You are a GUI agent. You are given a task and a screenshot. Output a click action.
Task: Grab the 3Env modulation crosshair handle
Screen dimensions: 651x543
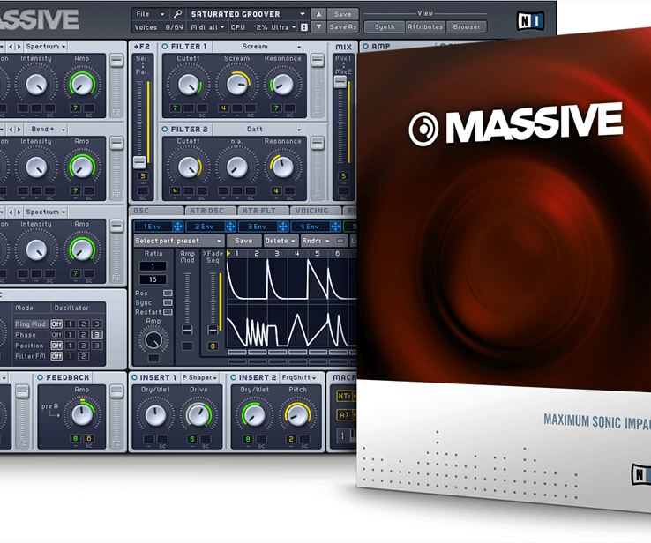[283, 227]
